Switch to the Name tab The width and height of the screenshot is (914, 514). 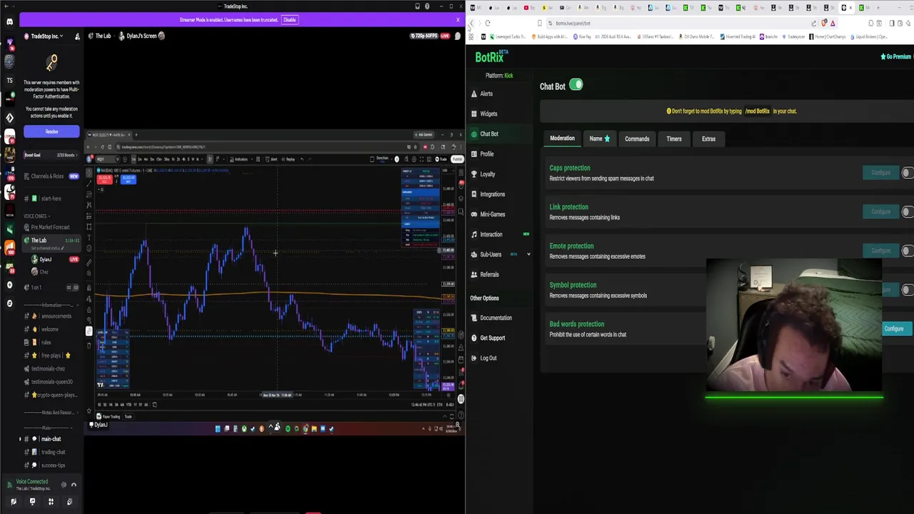click(x=599, y=138)
